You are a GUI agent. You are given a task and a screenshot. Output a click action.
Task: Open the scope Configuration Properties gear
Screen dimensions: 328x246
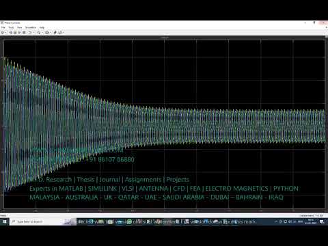pyautogui.click(x=2, y=32)
